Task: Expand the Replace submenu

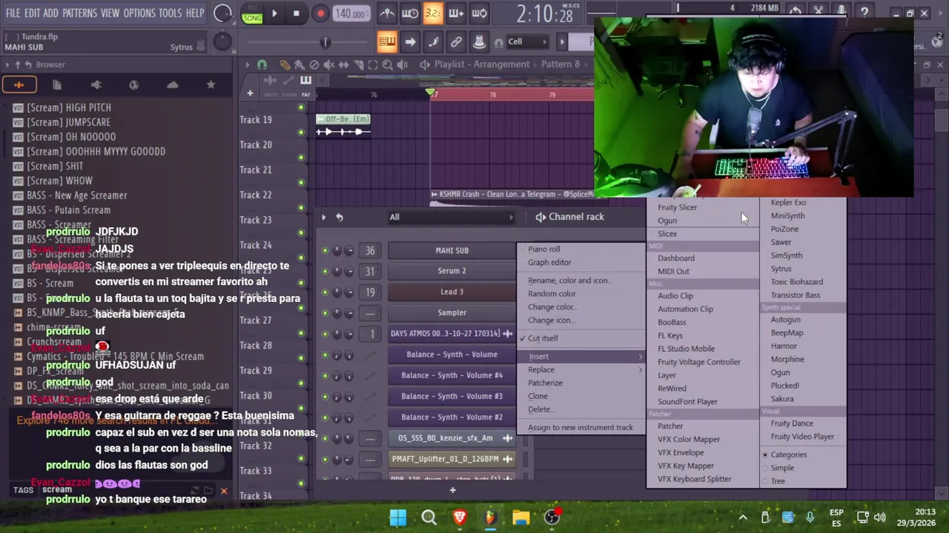Action: pos(582,369)
